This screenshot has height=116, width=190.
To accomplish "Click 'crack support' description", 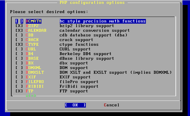I will (x=76, y=40).
